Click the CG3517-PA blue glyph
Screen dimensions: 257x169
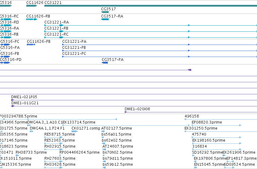tap(105, 63)
